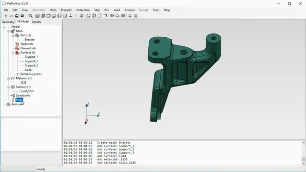This screenshot has height=172, width=306.
Task: Click the output log scroll down arrow
Action: (x=303, y=163)
